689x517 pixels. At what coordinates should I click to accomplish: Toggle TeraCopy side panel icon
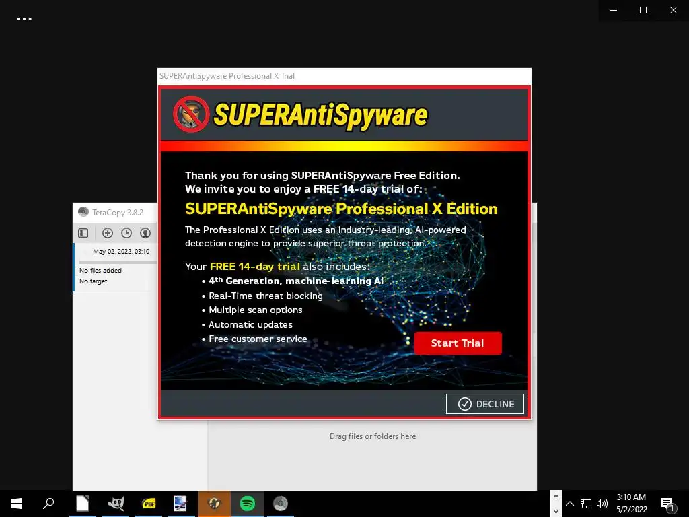point(83,232)
